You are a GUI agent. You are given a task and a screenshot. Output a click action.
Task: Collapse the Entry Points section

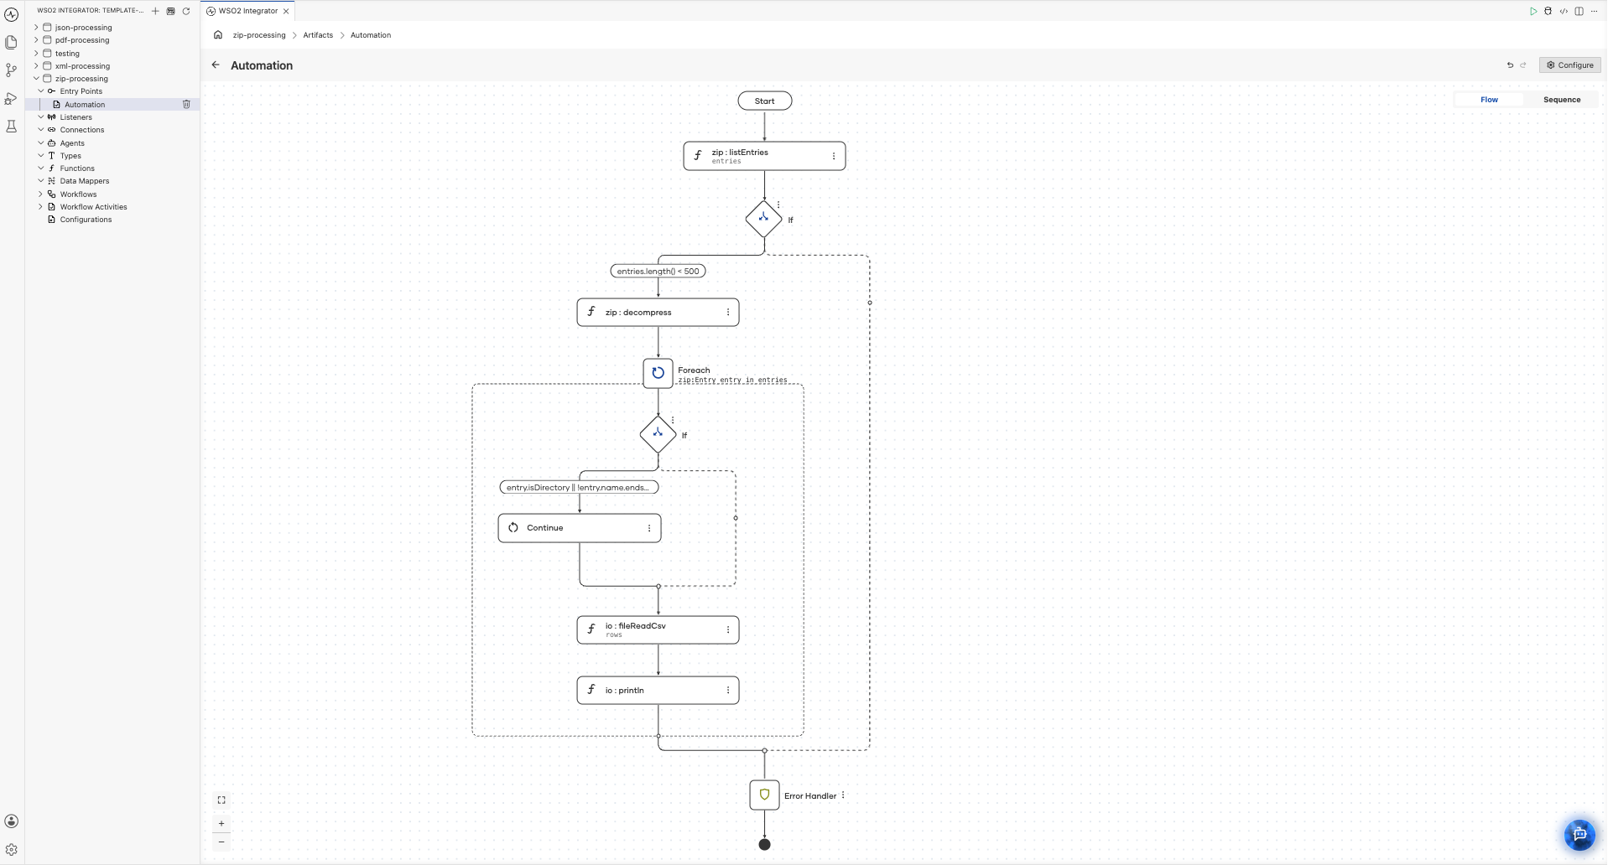point(40,91)
